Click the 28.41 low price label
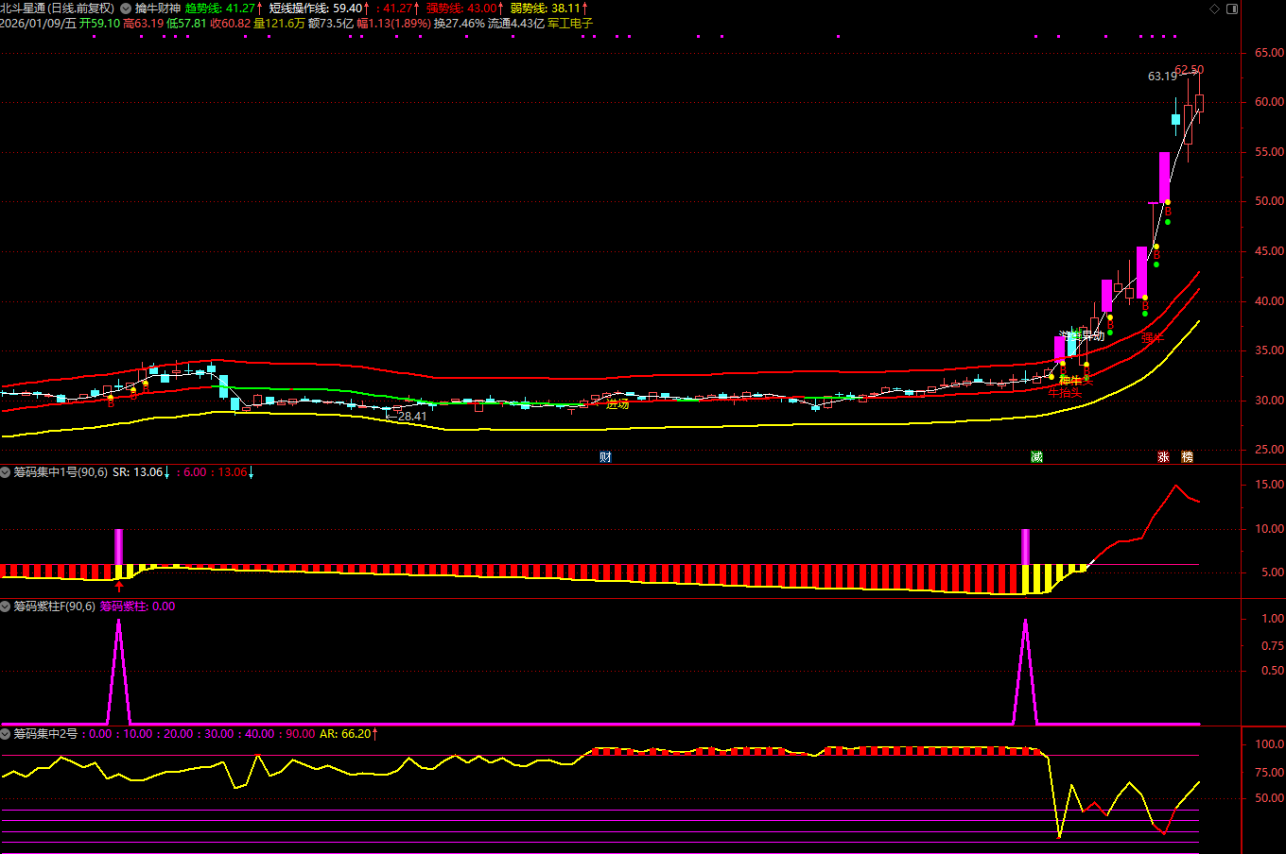 [x=412, y=416]
